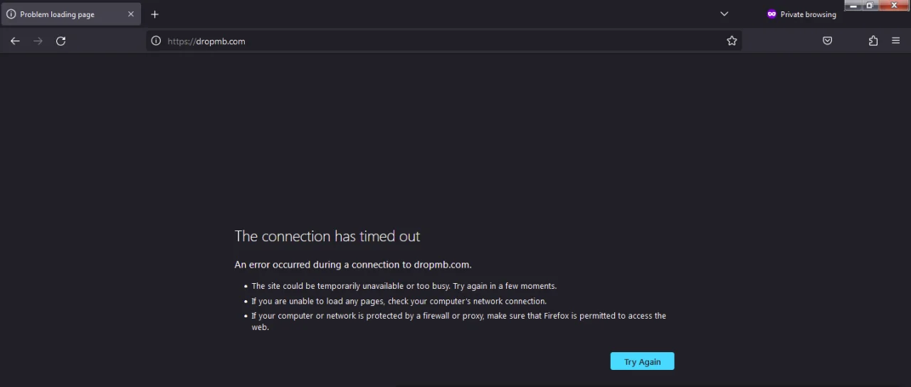Click the Try Again button

[642, 361]
